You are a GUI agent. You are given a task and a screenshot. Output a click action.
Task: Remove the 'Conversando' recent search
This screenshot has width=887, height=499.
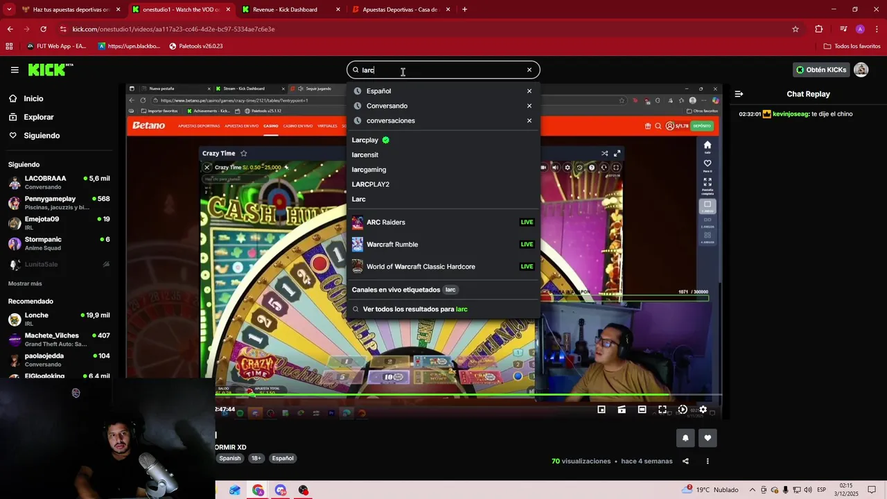[529, 106]
